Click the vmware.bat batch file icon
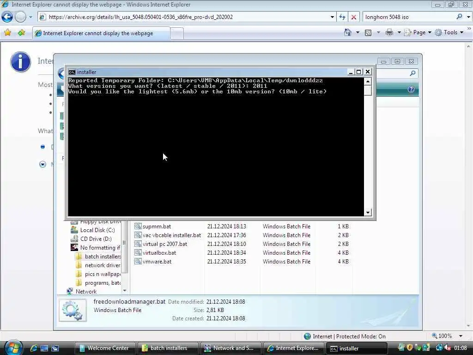 138,261
